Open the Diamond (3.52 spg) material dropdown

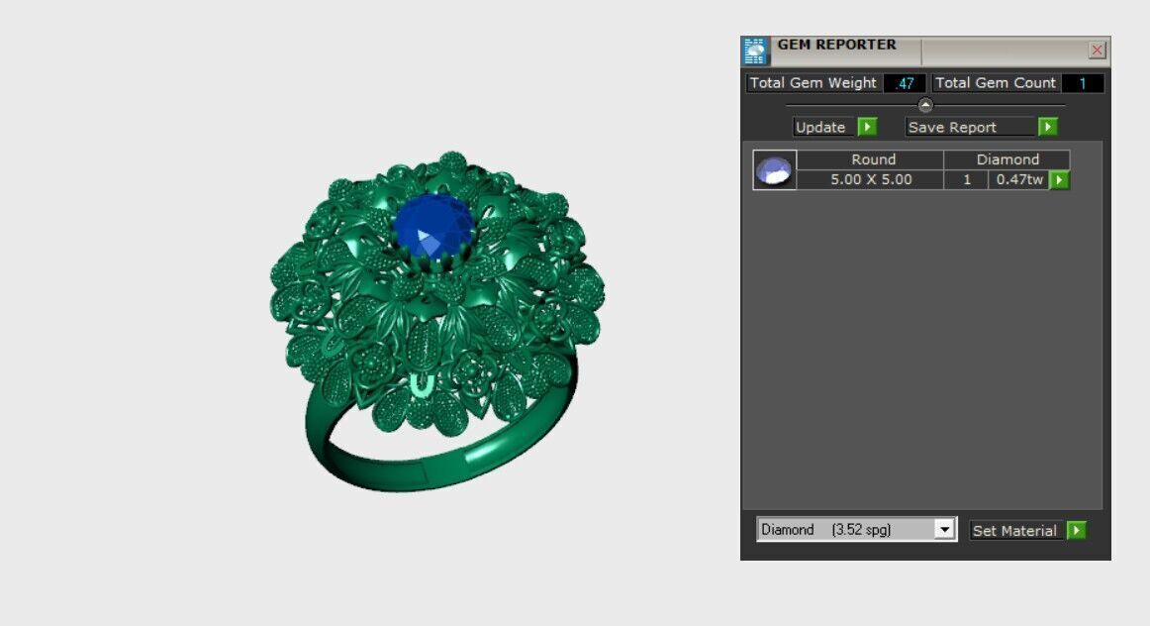click(856, 529)
